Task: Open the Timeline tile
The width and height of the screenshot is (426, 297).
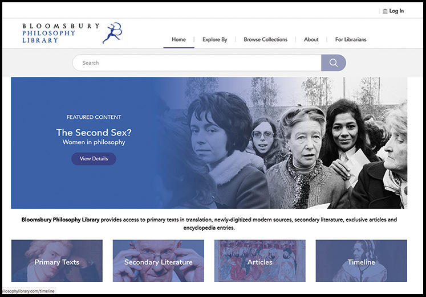Action: click(x=362, y=261)
